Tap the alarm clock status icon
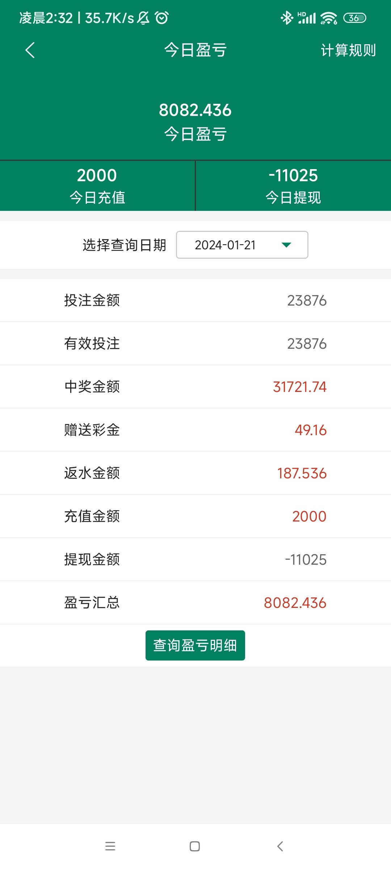The width and height of the screenshot is (391, 871). pos(162,18)
